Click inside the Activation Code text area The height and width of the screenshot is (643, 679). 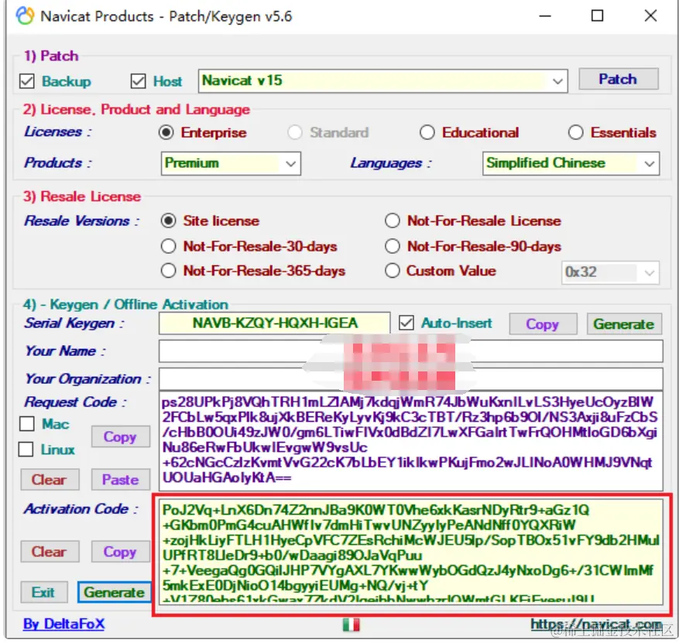[410, 551]
